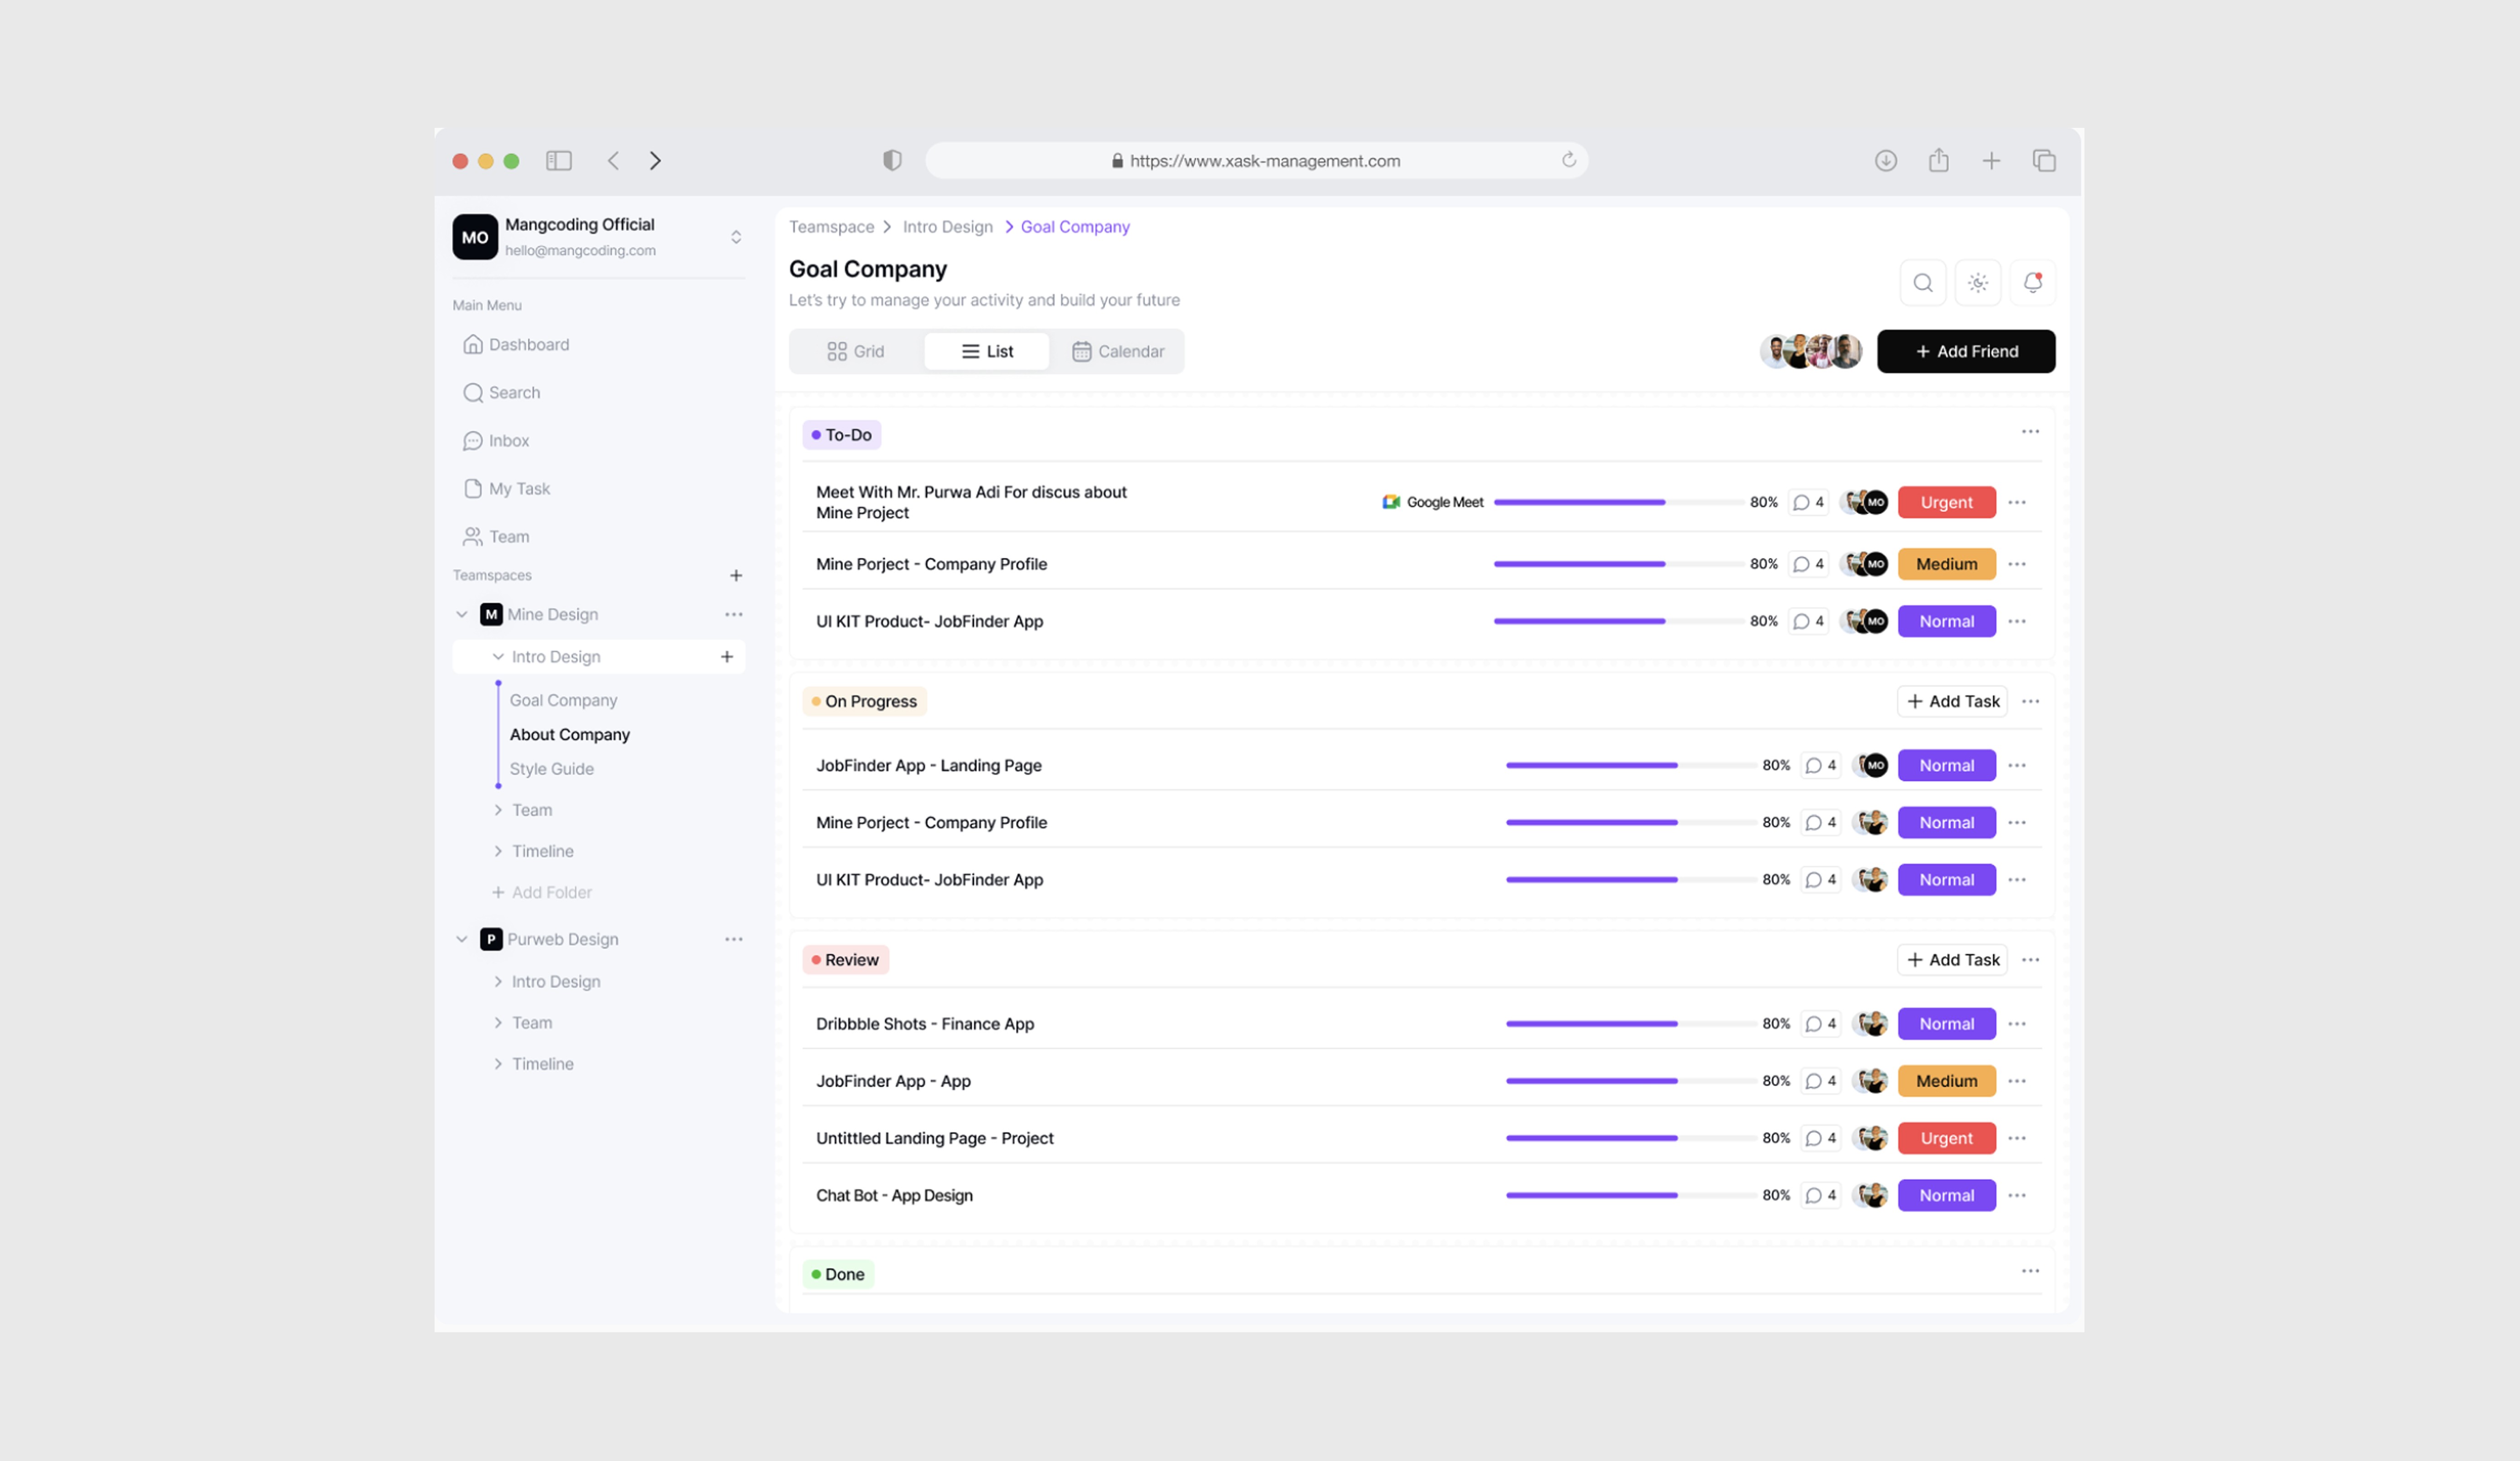Image resolution: width=2520 pixels, height=1461 pixels.
Task: Open the Style Guide page in sidebar
Action: [x=552, y=769]
